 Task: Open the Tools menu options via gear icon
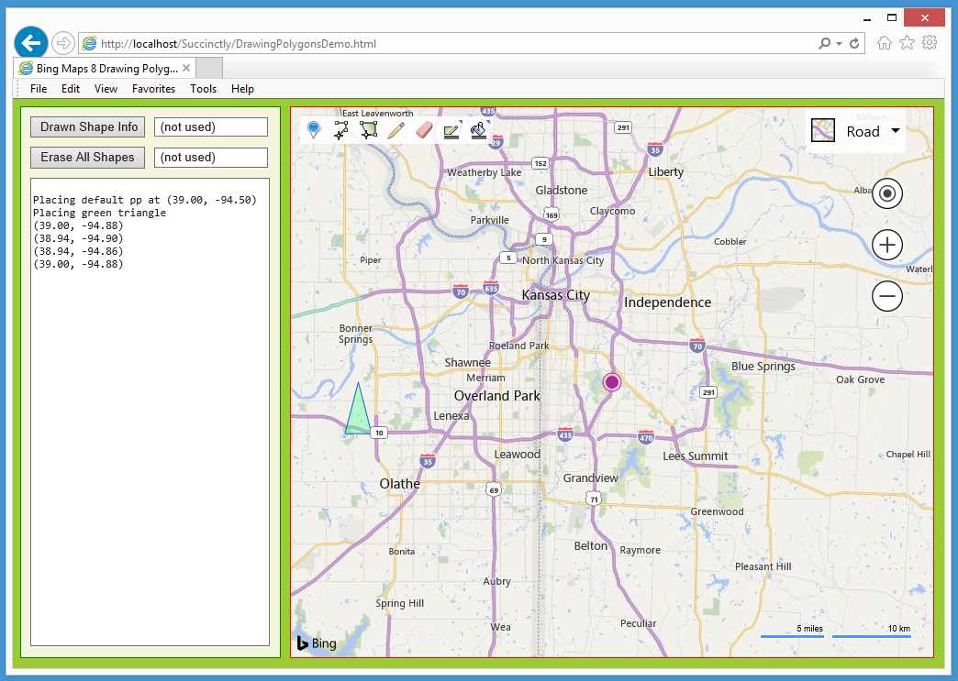pyautogui.click(x=930, y=42)
